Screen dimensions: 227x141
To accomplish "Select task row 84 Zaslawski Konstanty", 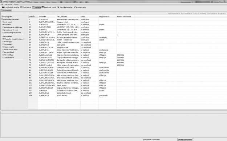I will click(127, 70).
